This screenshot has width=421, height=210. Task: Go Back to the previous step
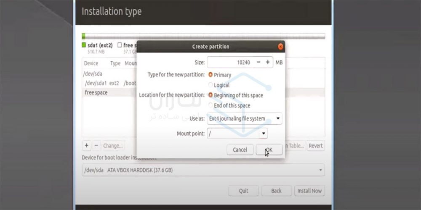276,191
